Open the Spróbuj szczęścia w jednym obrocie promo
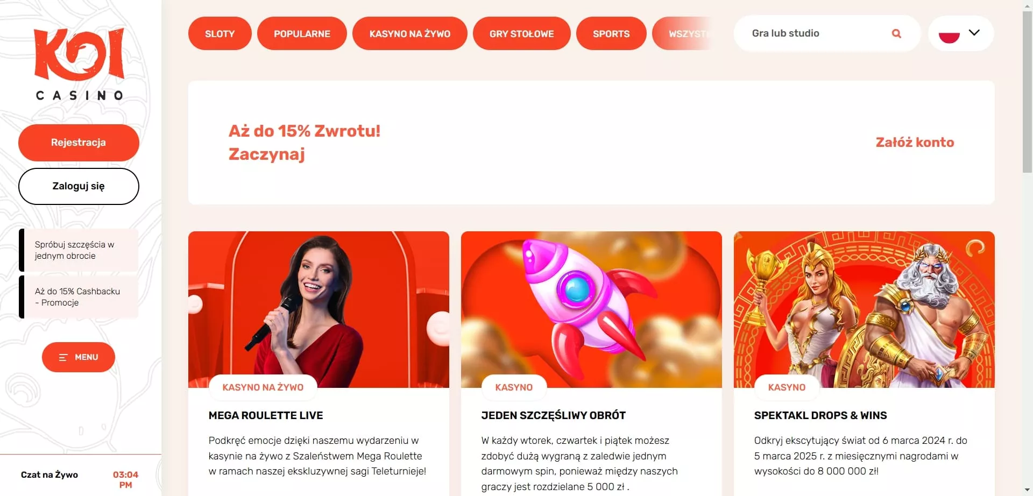This screenshot has height=496, width=1033. tap(79, 250)
